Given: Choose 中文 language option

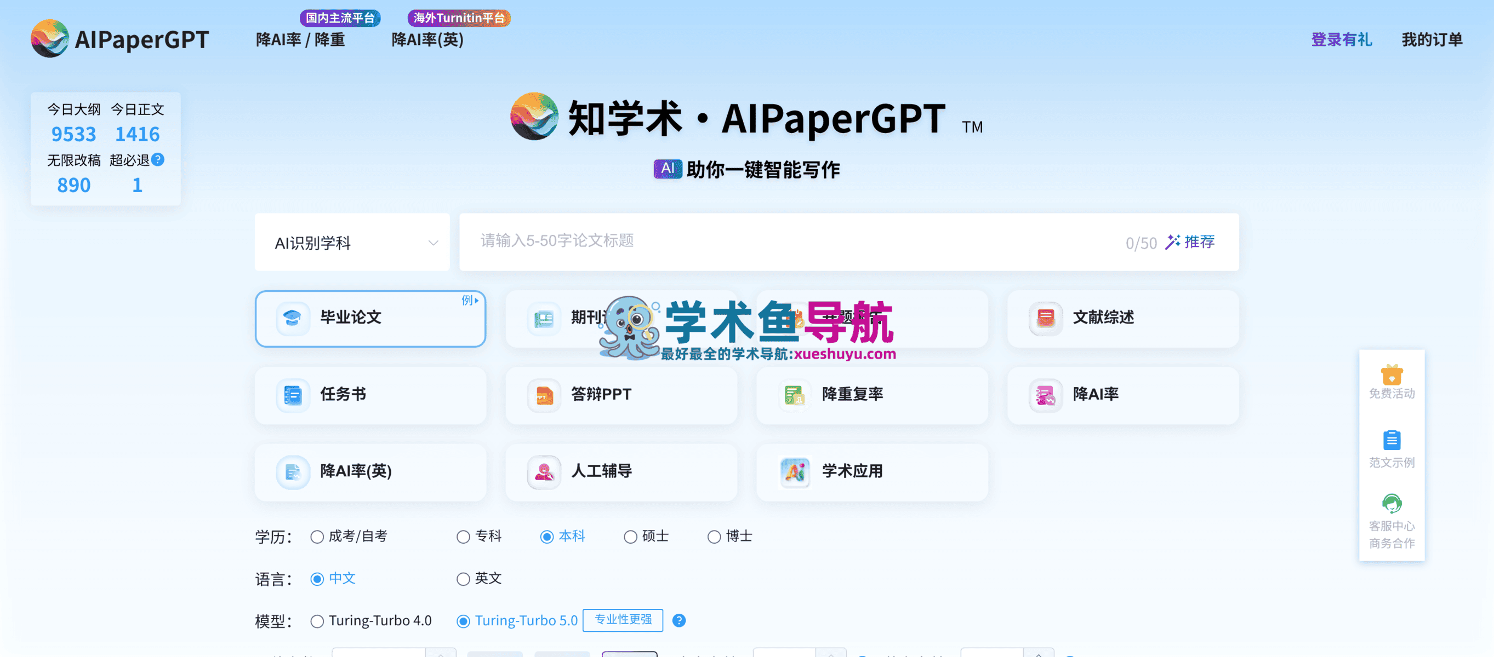Looking at the screenshot, I should 333,579.
